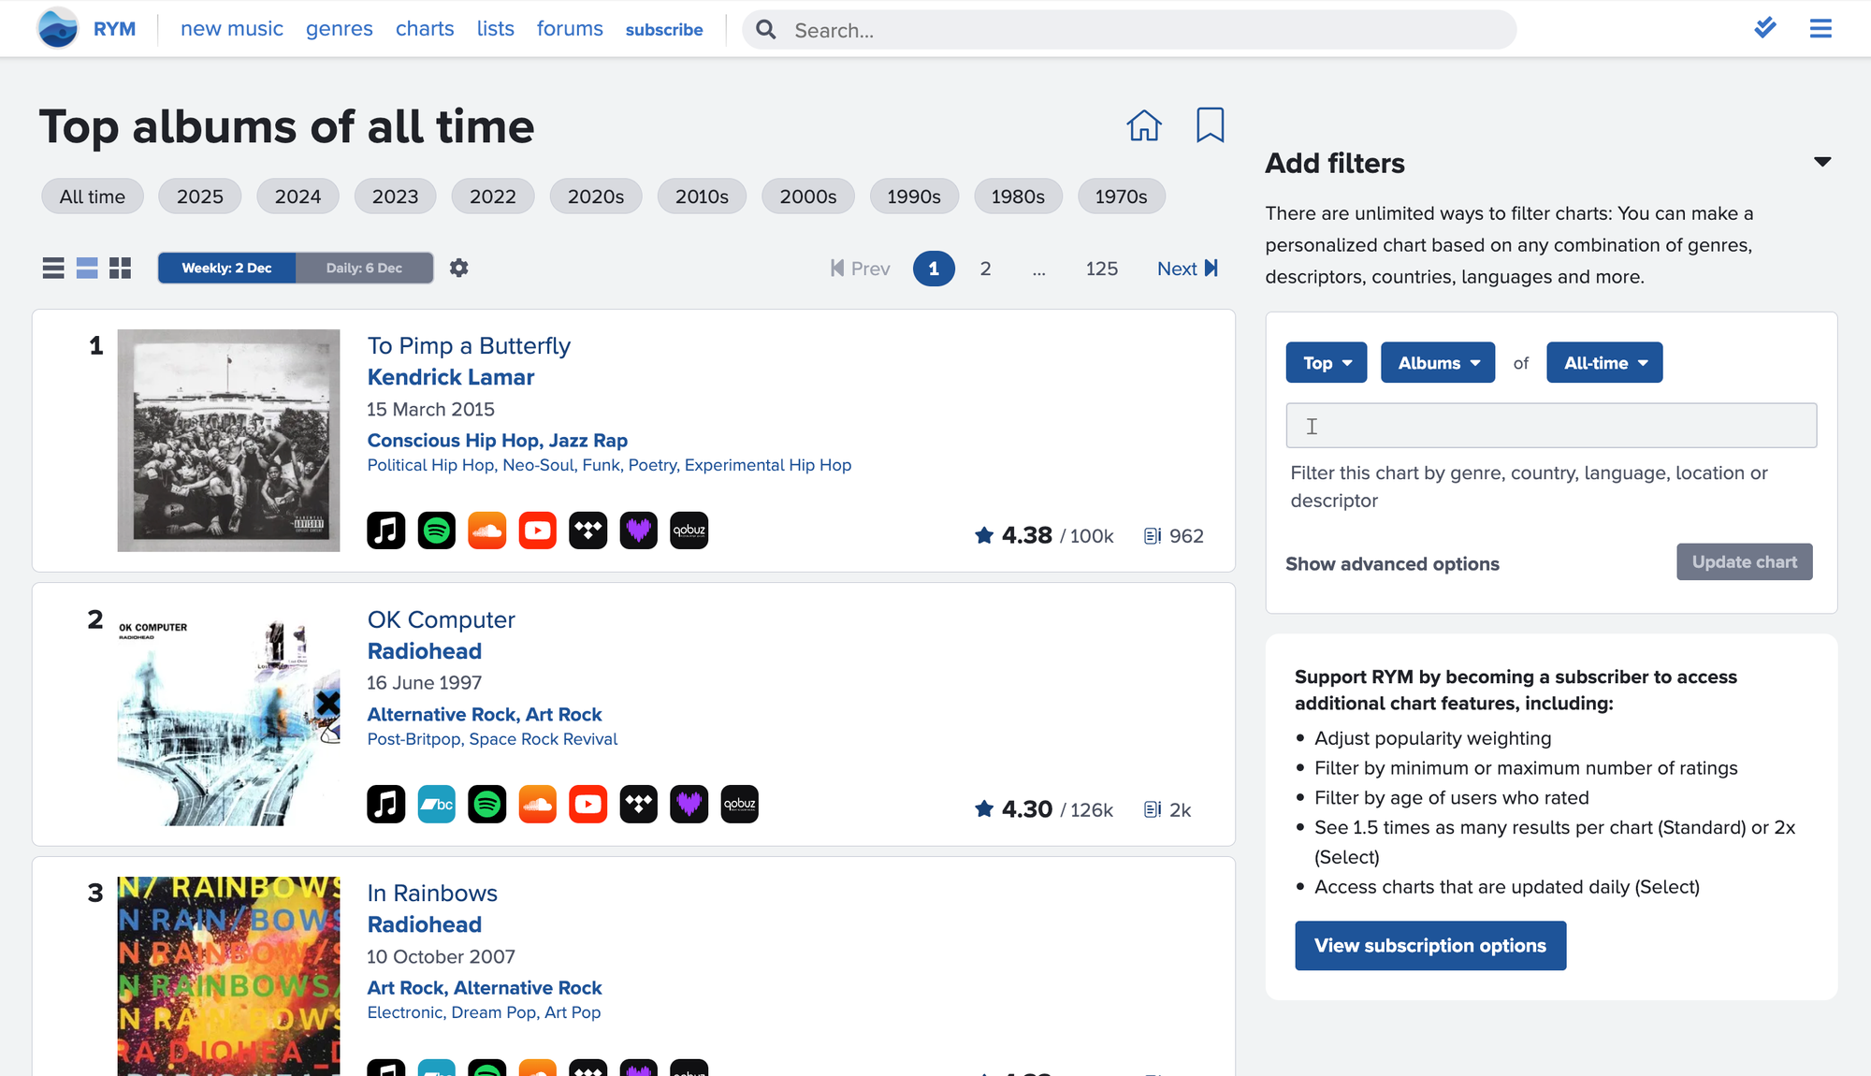Collapse the Add filters panel
Viewport: 1871px width, 1076px height.
[1821, 163]
